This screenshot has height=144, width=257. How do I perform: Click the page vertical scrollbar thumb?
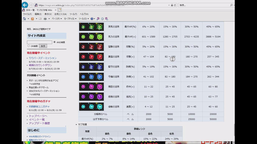234,130
